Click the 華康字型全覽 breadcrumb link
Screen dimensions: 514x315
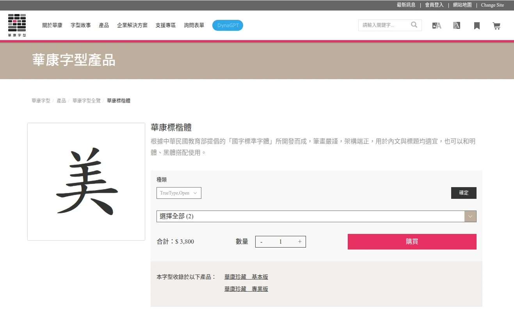[x=86, y=101]
